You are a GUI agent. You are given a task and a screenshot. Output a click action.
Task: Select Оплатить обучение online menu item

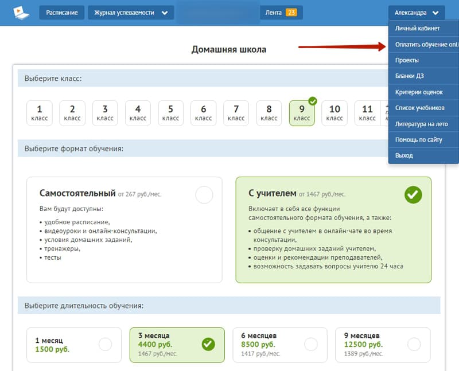[423, 45]
